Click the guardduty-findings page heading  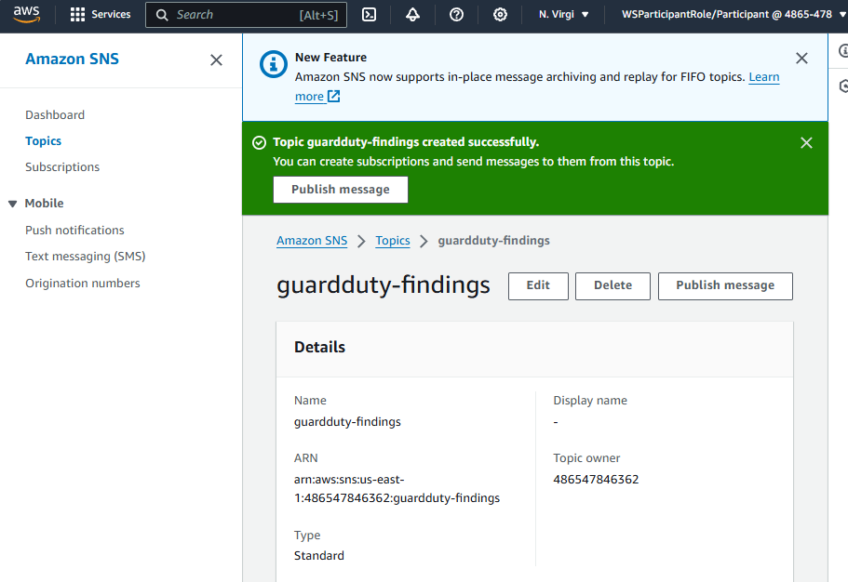(x=384, y=284)
